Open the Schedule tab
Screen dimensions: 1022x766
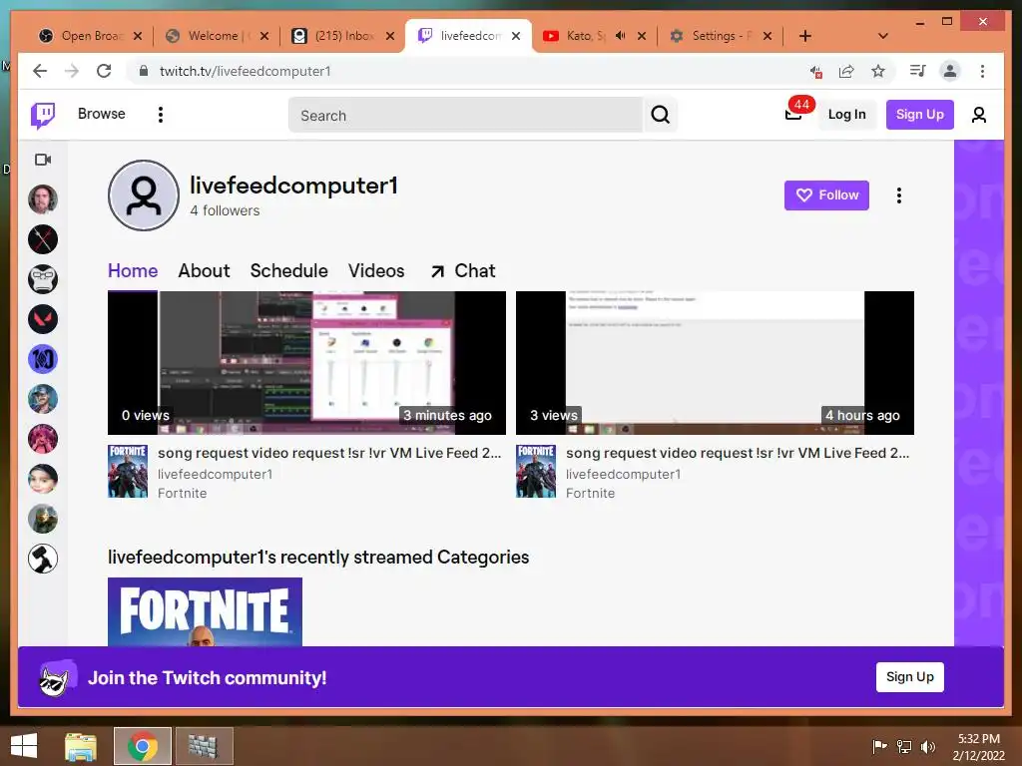pyautogui.click(x=288, y=271)
